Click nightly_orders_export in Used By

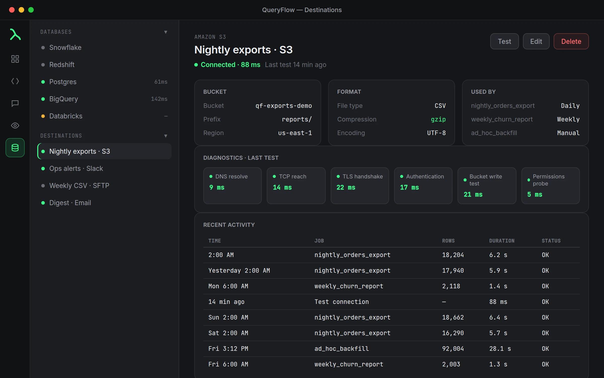(503, 106)
